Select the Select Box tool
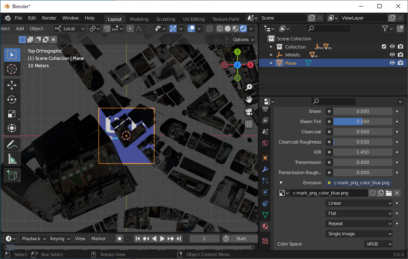The image size is (408, 259). pyautogui.click(x=12, y=55)
